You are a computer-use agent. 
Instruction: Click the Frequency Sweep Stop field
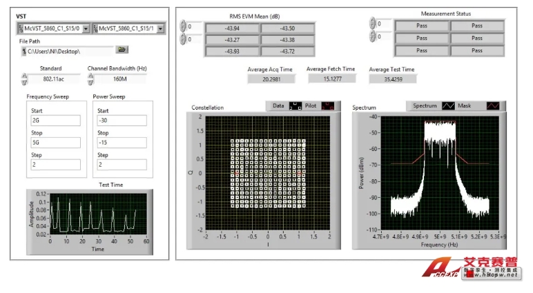pos(55,143)
